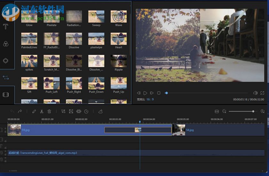The image size is (269, 176).
Task: Play the video preview
Action: pos(145,93)
